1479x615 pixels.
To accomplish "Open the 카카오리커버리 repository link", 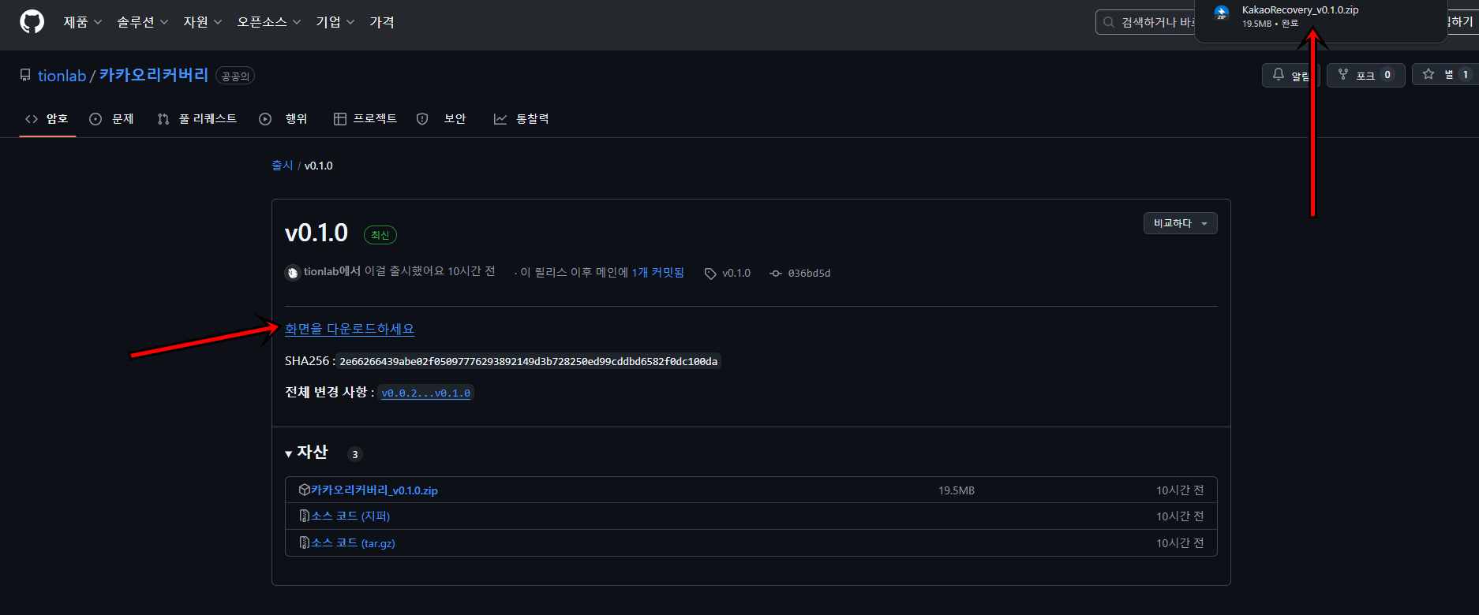I will pyautogui.click(x=154, y=75).
